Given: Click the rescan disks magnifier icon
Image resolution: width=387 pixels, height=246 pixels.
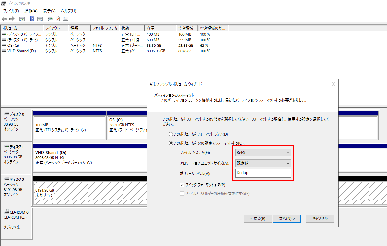Looking at the screenshot, I should click(50, 19).
